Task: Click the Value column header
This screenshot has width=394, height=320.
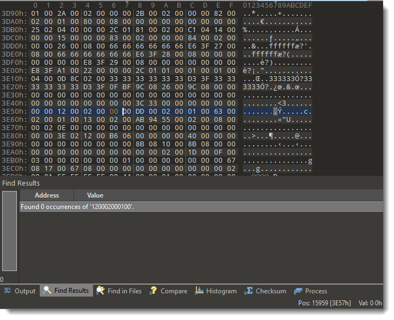Action: pos(95,195)
